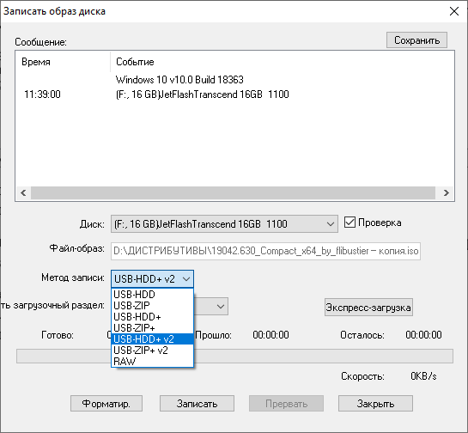Close dialog via Закрыть button
Image resolution: width=468 pixels, height=433 pixels.
pos(375,404)
